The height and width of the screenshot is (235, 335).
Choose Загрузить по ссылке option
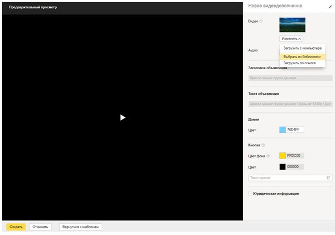pyautogui.click(x=302, y=63)
